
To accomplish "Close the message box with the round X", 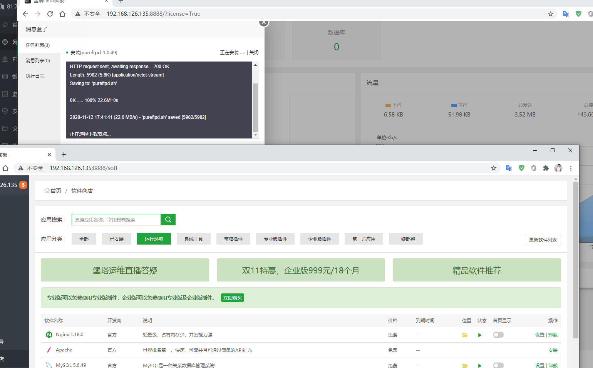I will click(x=264, y=22).
